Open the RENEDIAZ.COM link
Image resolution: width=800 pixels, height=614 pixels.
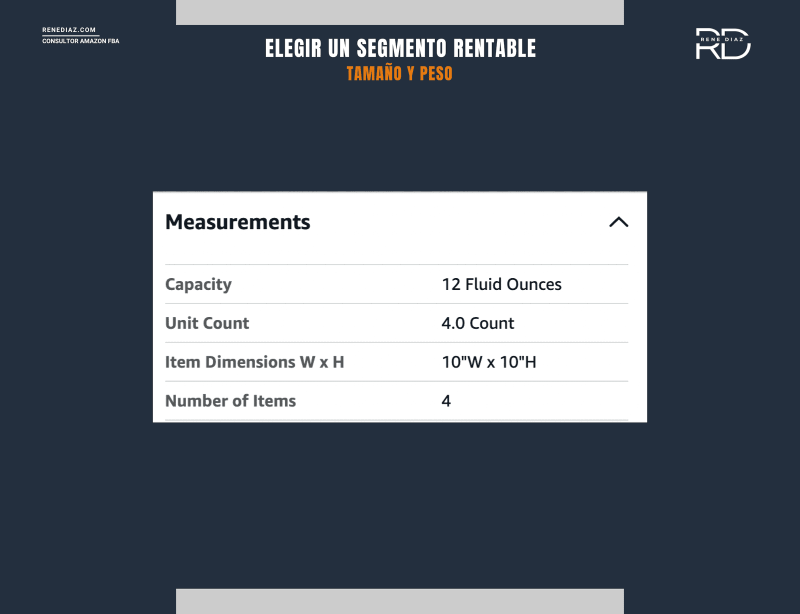69,30
